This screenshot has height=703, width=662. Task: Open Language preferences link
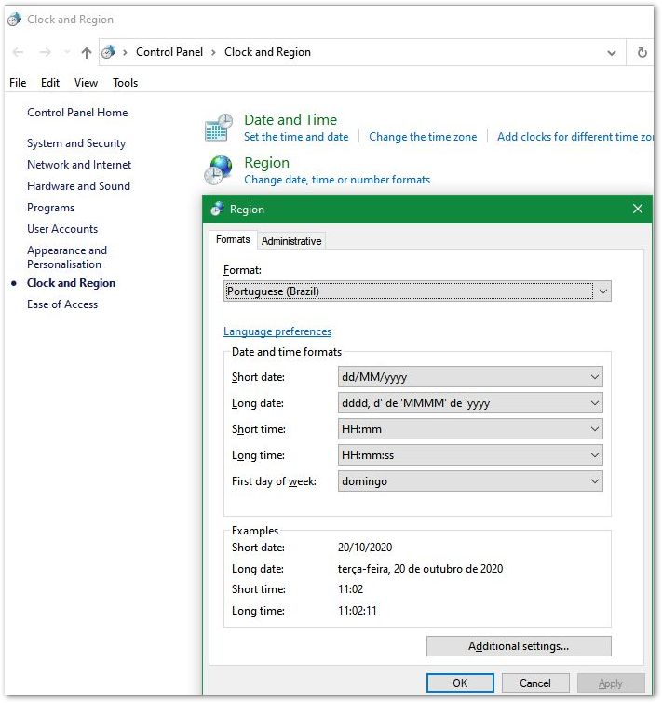[x=277, y=331]
